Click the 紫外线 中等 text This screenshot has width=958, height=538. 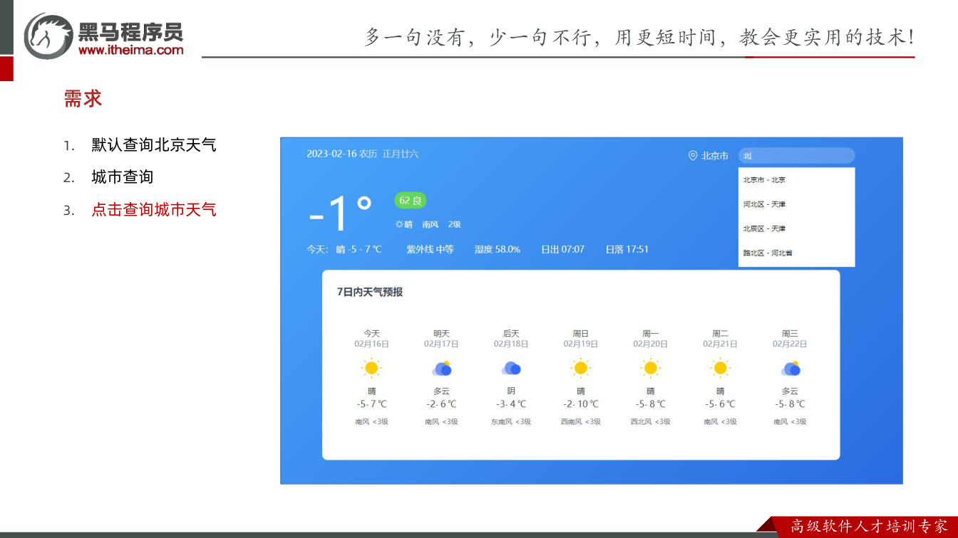click(430, 249)
